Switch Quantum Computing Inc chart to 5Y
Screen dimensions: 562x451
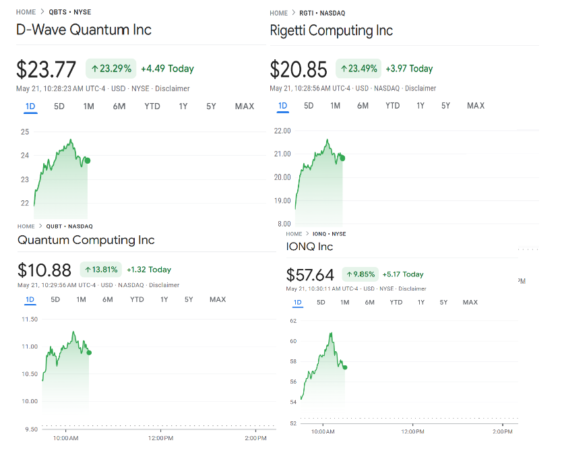(189, 300)
